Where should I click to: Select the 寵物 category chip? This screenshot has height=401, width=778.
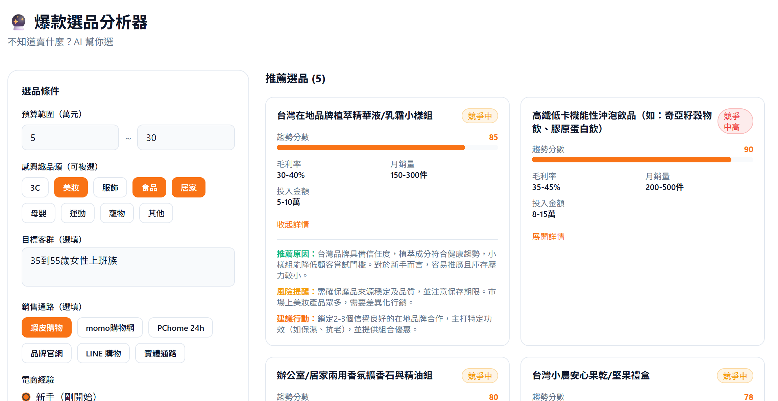point(117,213)
